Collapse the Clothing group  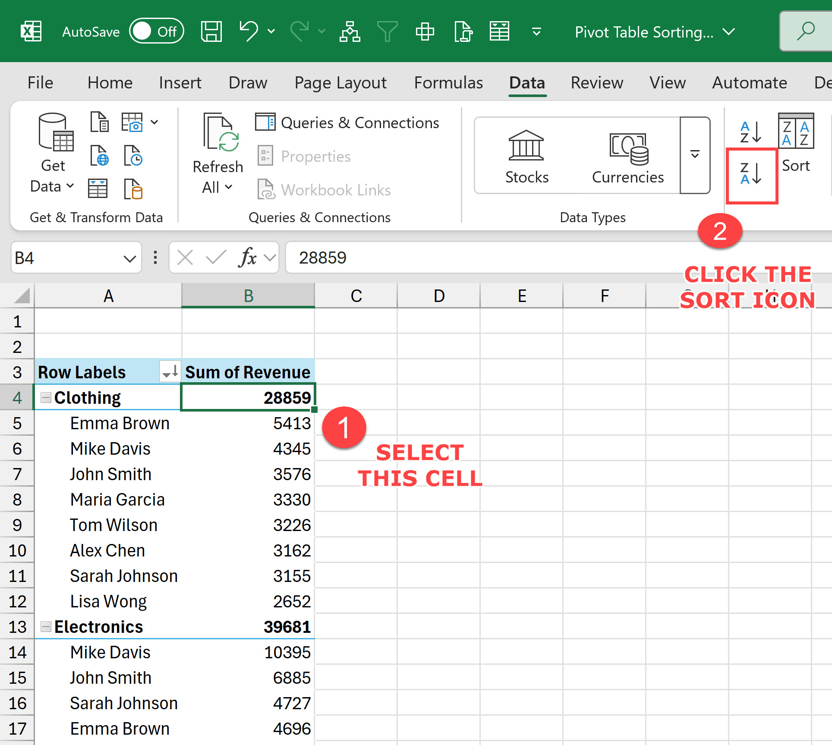[x=46, y=398]
